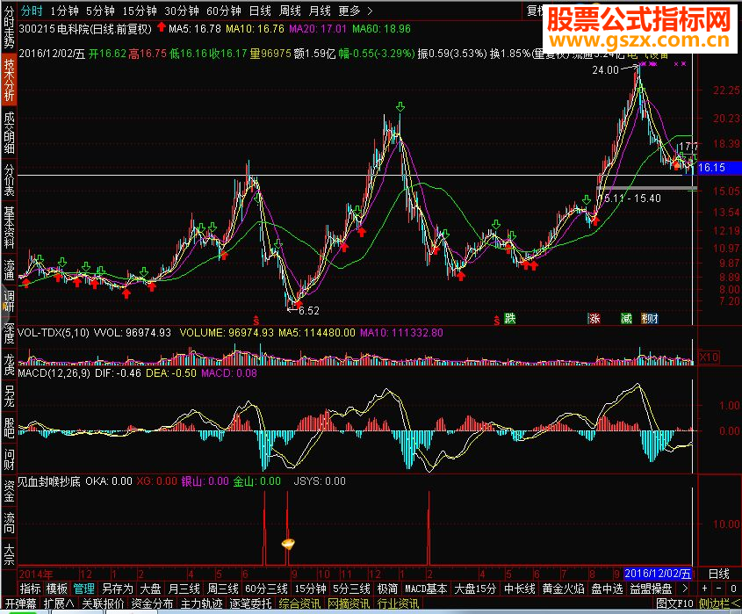Select the 大盘15分 template tab
This screenshot has width=742, height=614.
(475, 589)
